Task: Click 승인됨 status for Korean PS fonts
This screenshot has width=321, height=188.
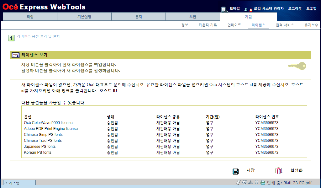Action: pyautogui.click(x=113, y=153)
